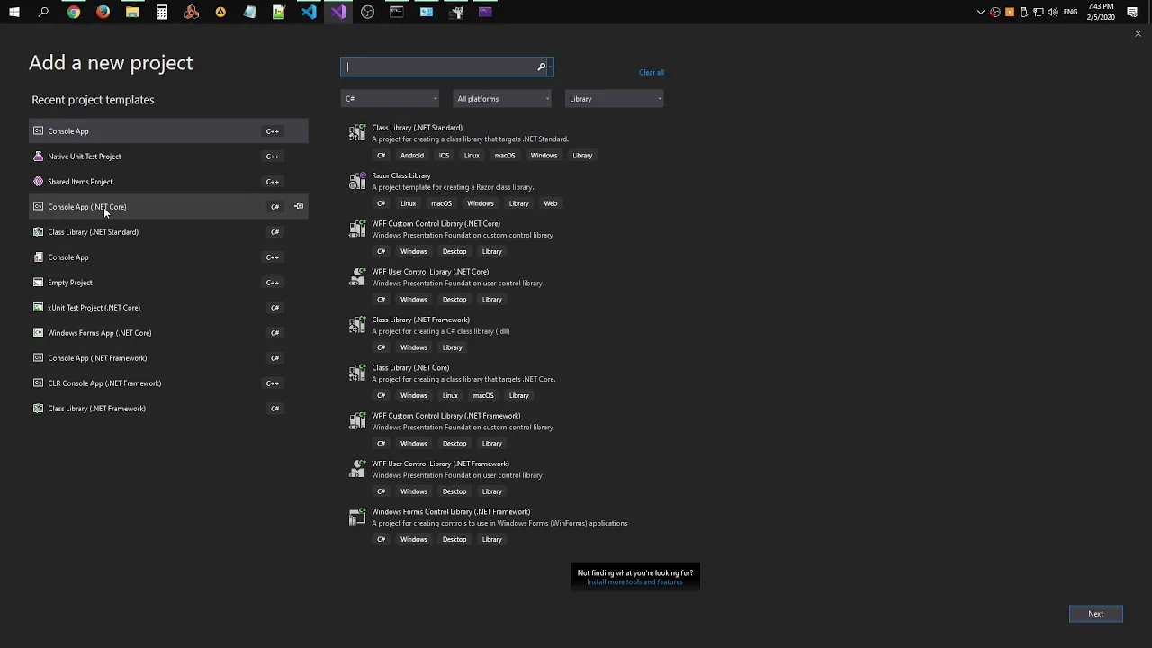
Task: Open OBS Studio from the taskbar
Action: [x=367, y=12]
